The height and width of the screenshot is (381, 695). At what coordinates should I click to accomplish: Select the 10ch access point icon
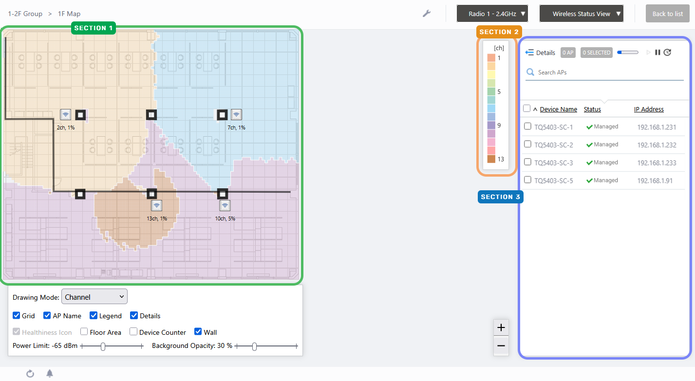click(225, 205)
